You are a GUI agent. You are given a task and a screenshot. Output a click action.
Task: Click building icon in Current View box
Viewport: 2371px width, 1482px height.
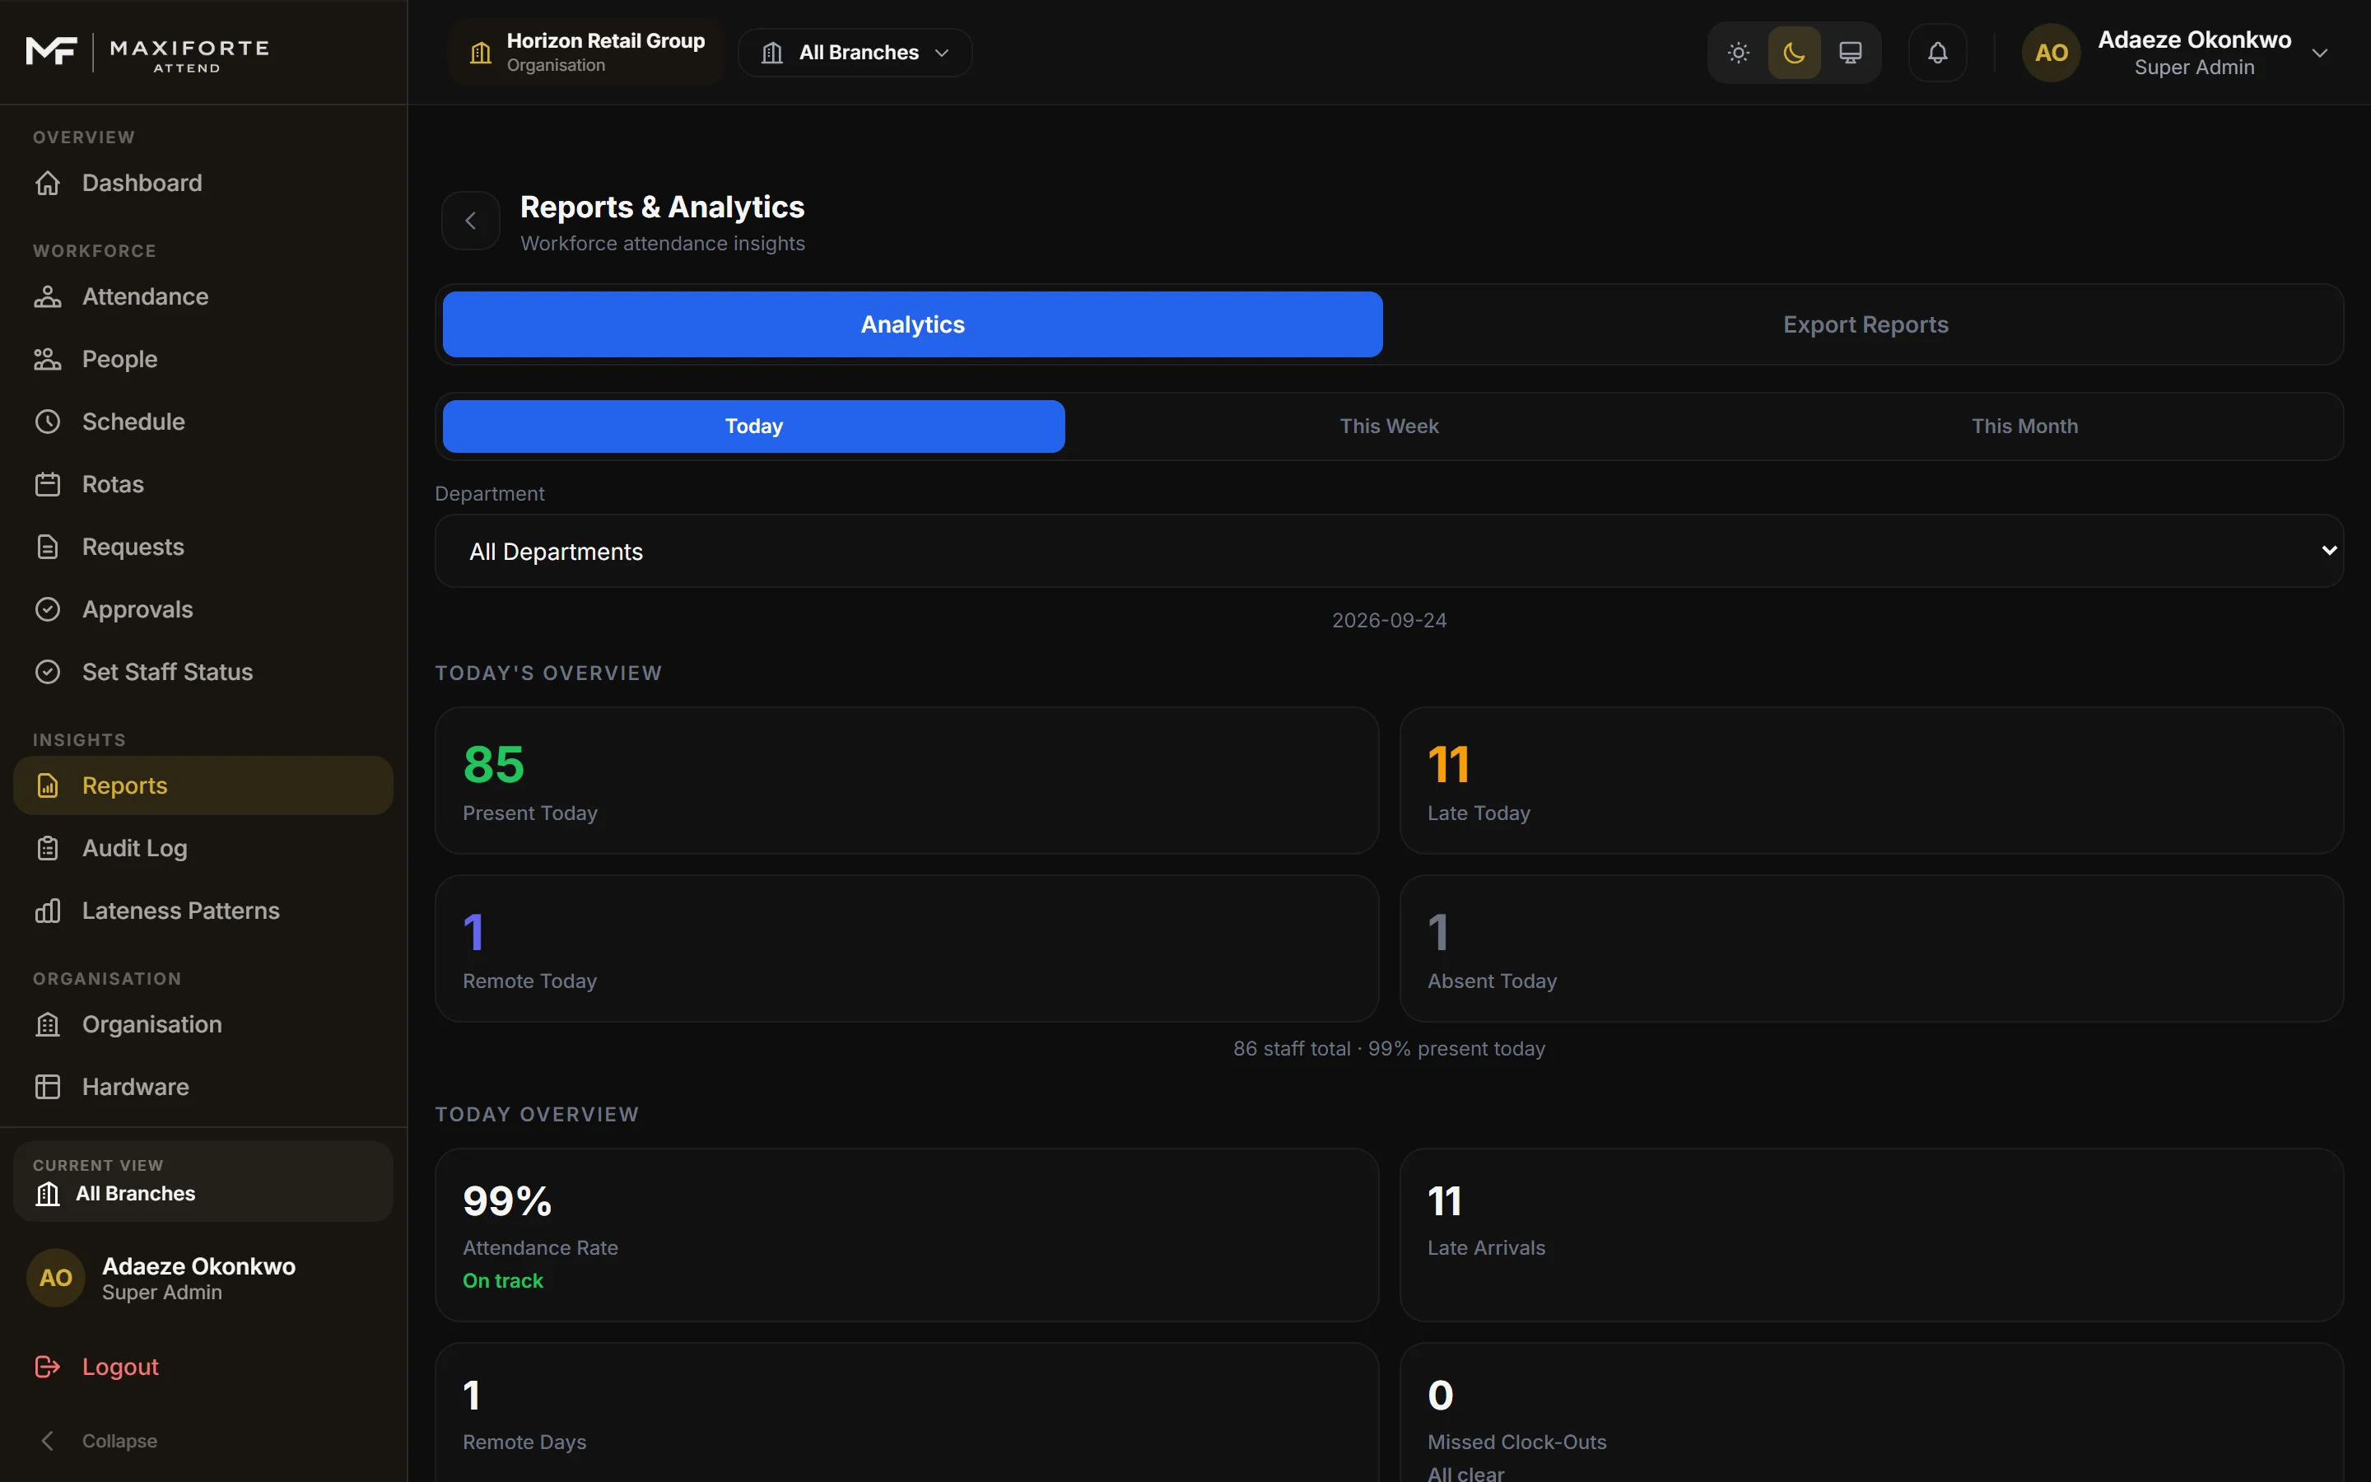48,1194
